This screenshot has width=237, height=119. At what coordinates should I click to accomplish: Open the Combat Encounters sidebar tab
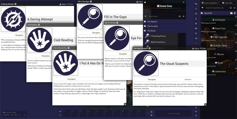[196, 9]
